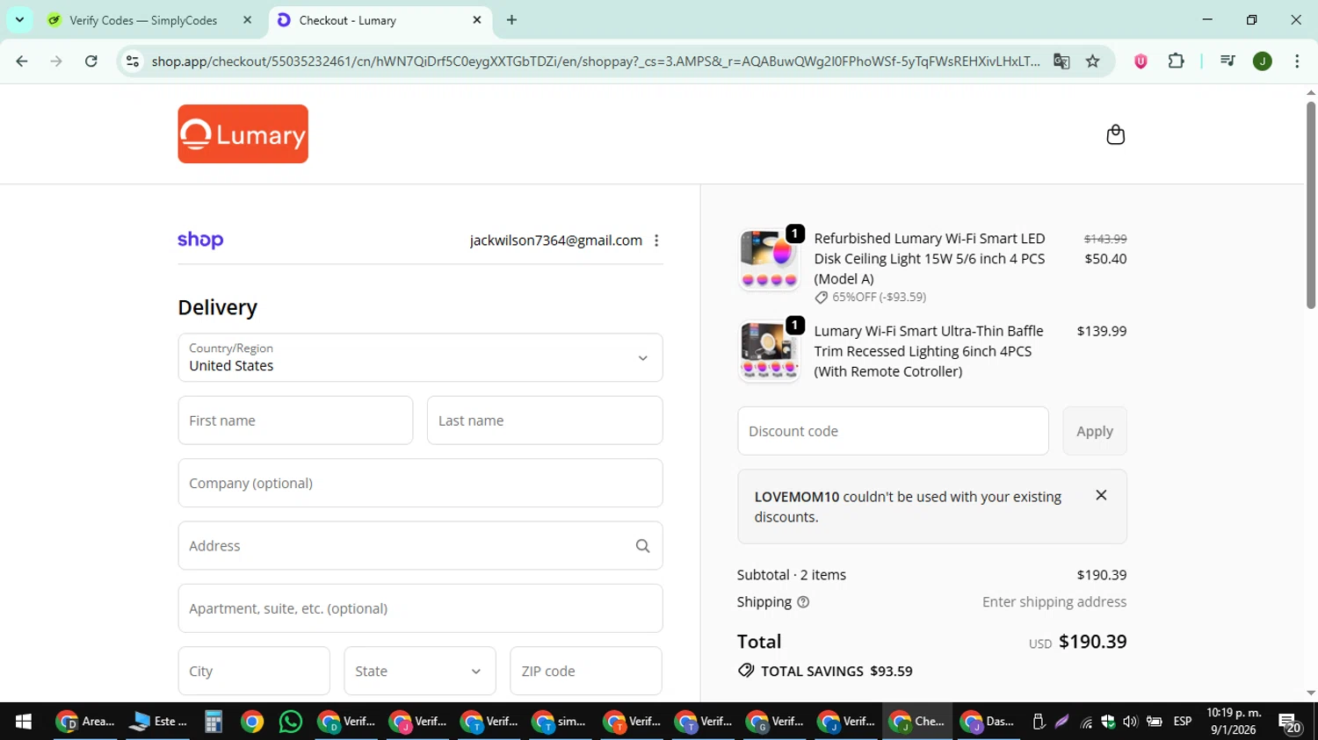Screen dimensions: 1318x740
Task: Click the $139.99 item price
Action: pyautogui.click(x=1102, y=331)
